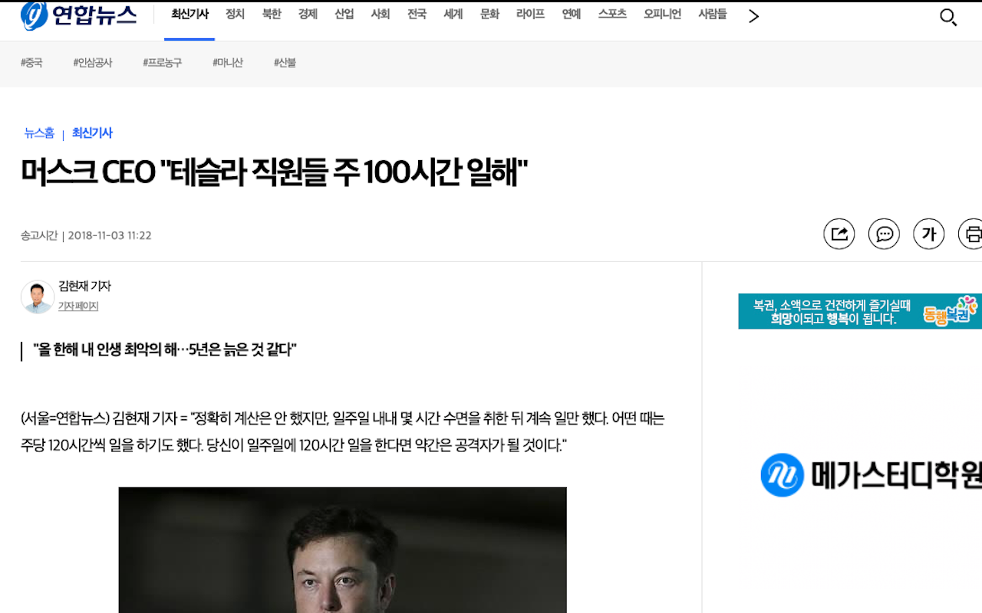
Task: Open the font size '가' button
Action: (928, 234)
